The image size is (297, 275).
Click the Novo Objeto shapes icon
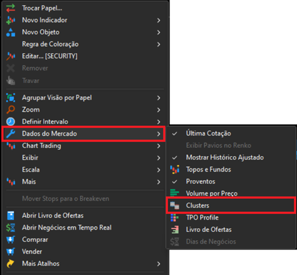(x=11, y=32)
